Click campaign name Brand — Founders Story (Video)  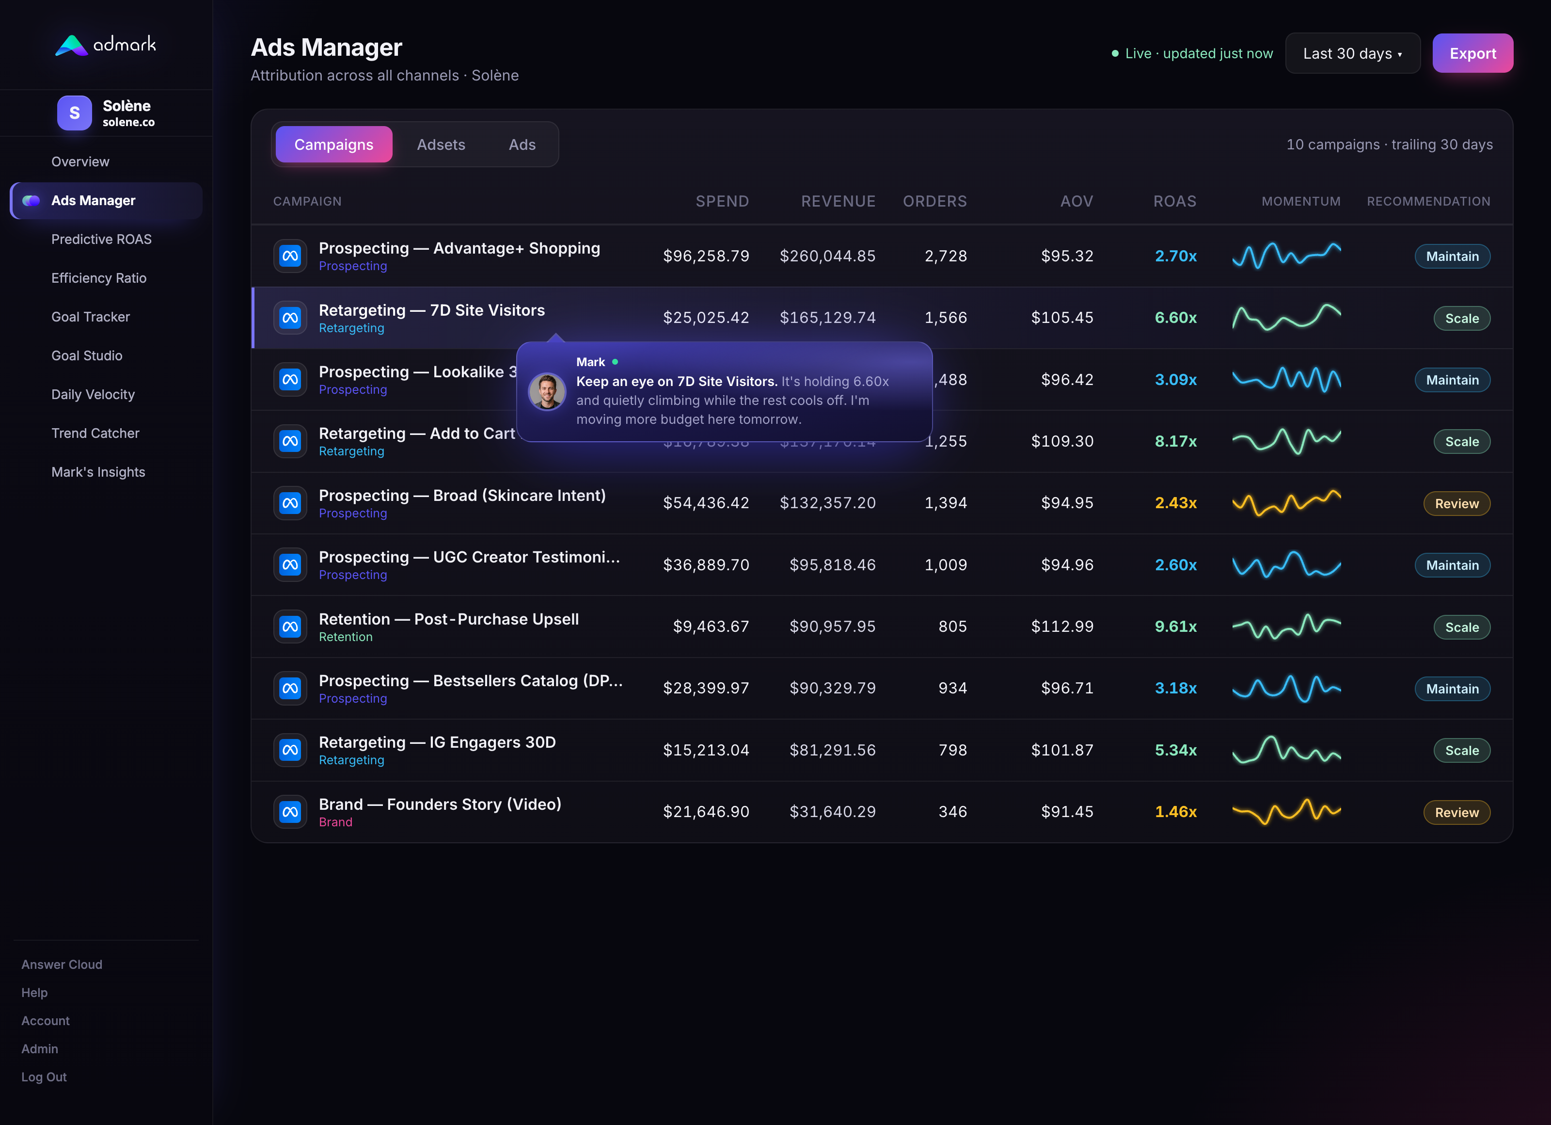pyautogui.click(x=440, y=804)
